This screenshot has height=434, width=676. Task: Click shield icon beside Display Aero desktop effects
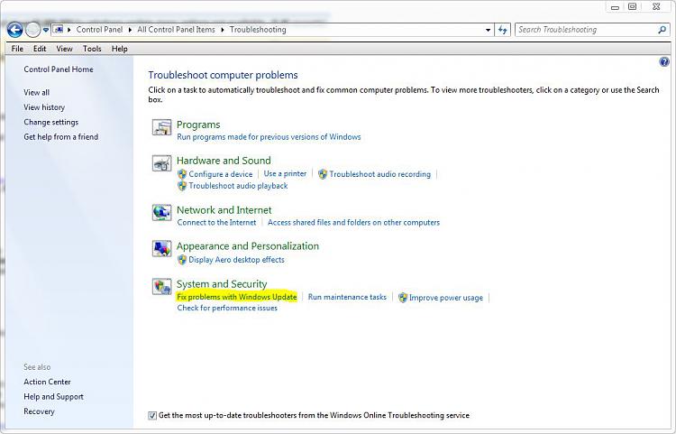coord(182,260)
